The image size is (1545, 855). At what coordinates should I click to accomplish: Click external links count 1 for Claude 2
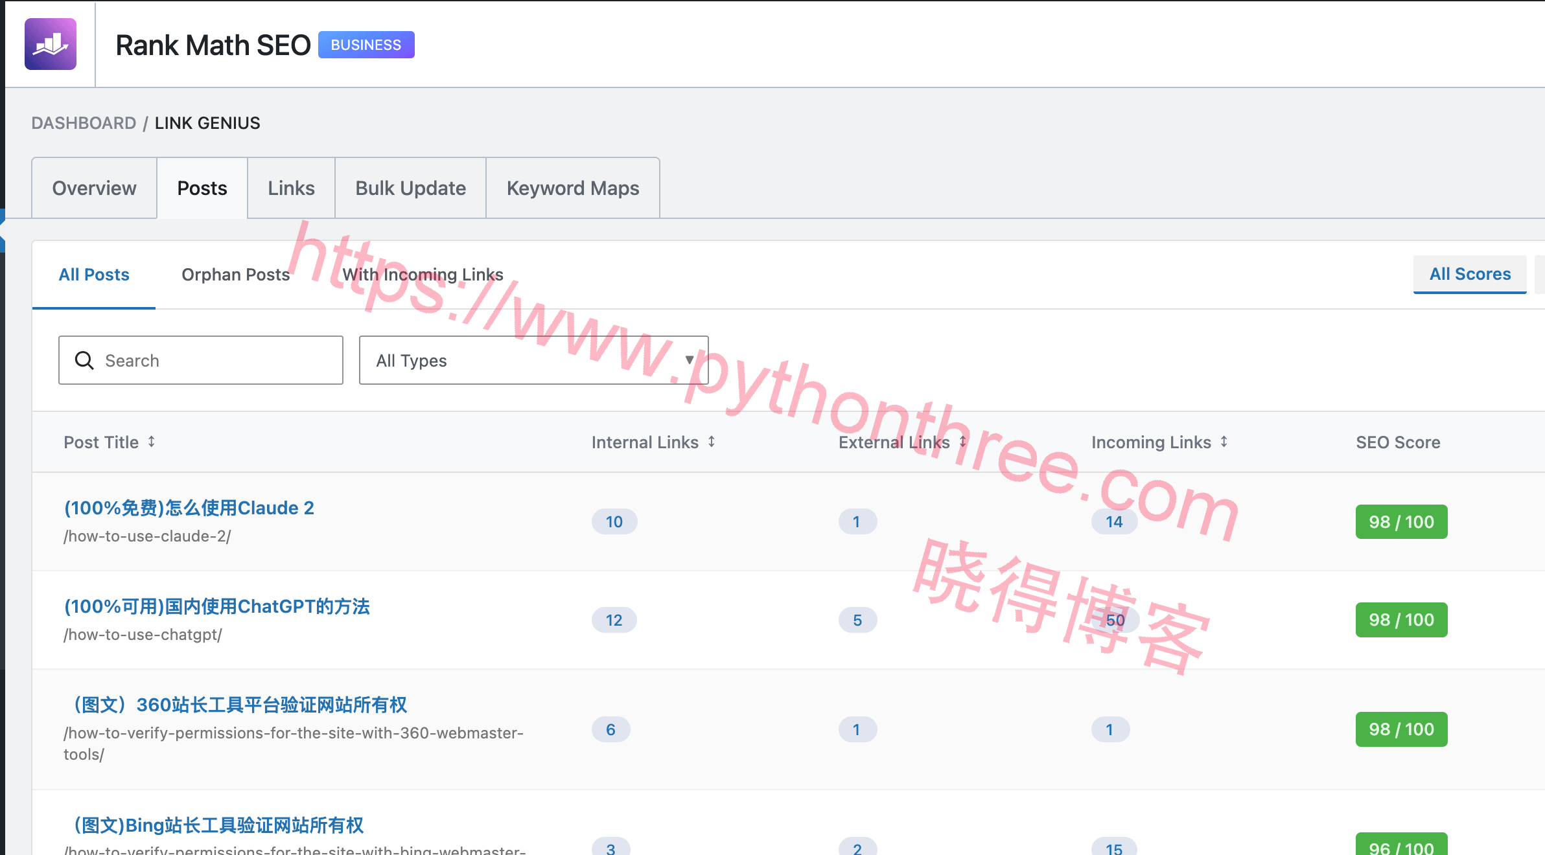coord(857,521)
